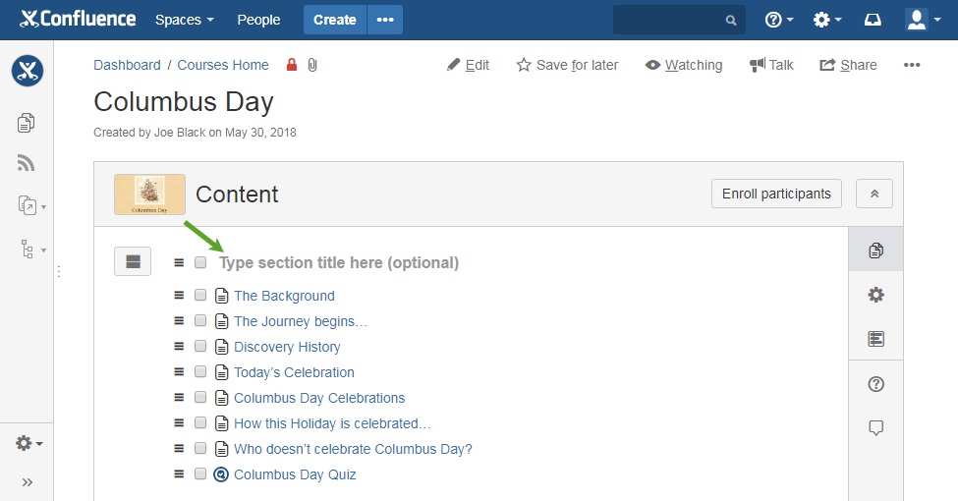Viewport: 958px width, 501px height.
Task: Open the Pages icon in left sidebar
Action: pyautogui.click(x=27, y=123)
